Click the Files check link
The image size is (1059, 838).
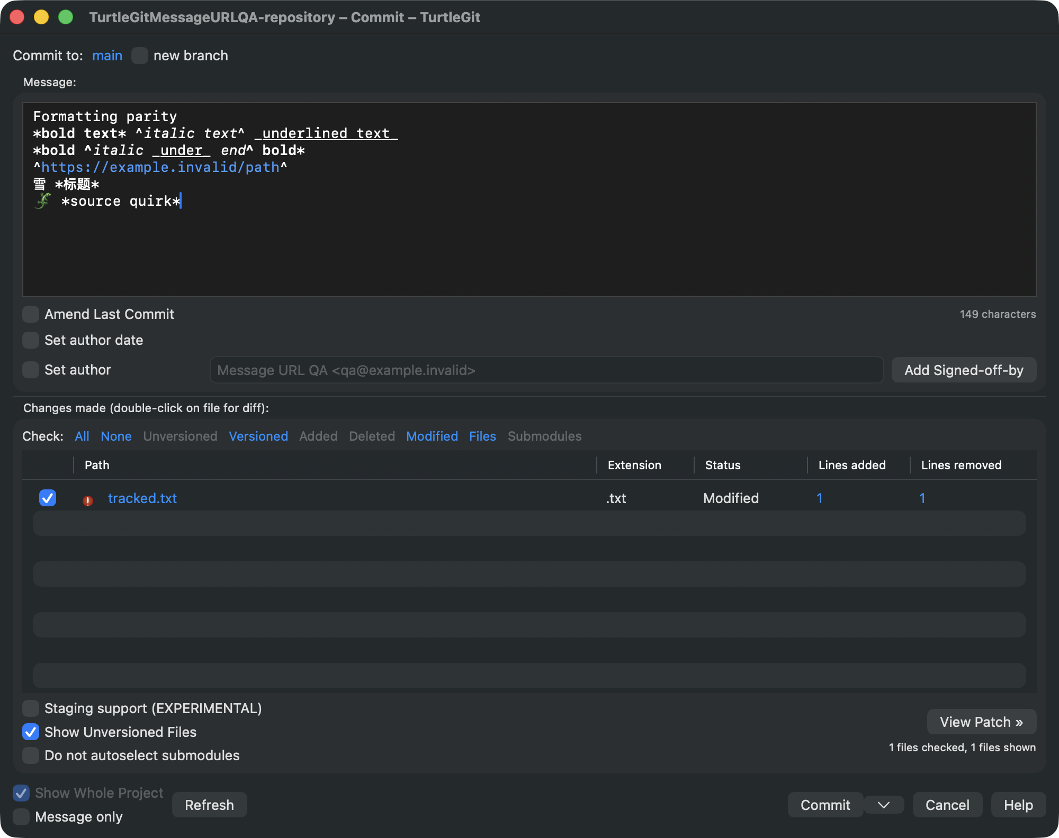(x=482, y=436)
